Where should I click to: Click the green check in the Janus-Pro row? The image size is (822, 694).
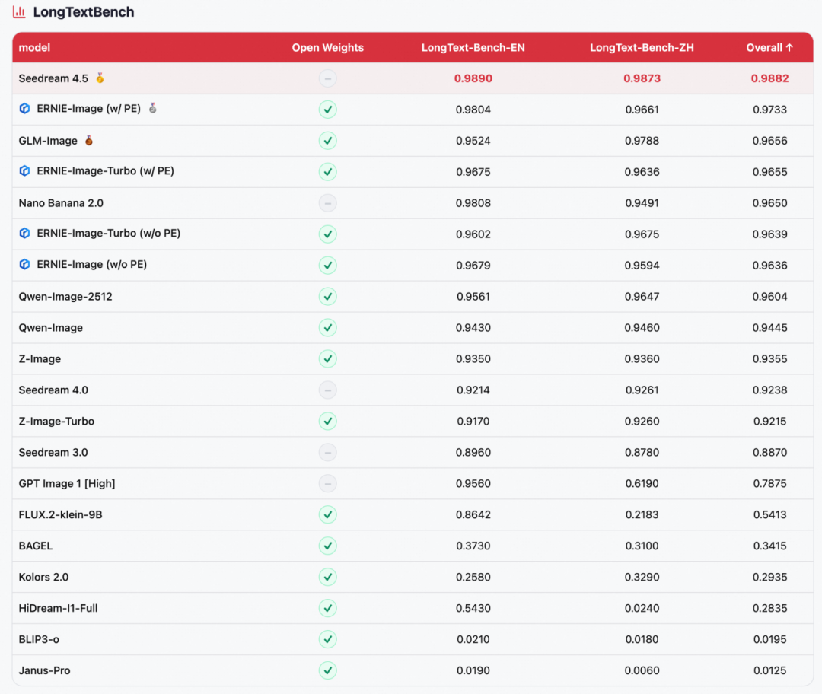327,670
